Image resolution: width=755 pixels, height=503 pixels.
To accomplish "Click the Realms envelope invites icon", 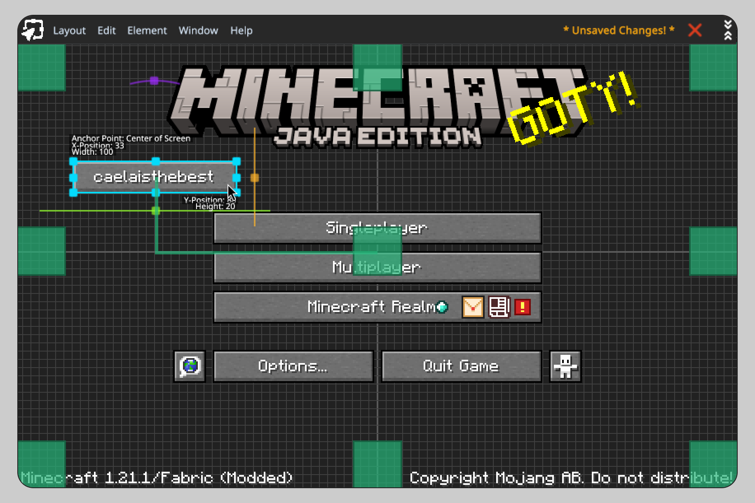I will (x=473, y=307).
